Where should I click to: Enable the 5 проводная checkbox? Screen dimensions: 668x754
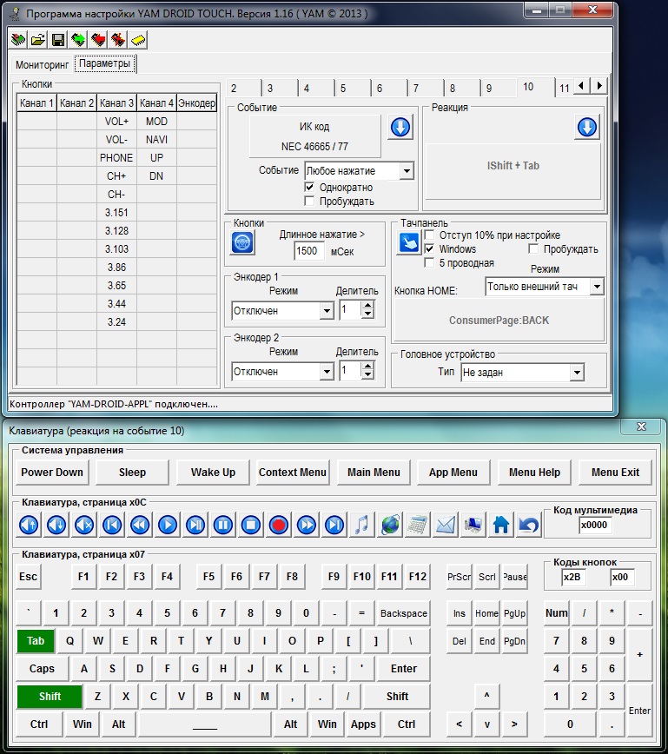click(x=430, y=263)
